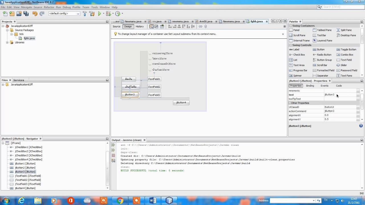Viewport: 365px width, 205px height.
Task: Click the Windows Start button
Action: point(6,201)
